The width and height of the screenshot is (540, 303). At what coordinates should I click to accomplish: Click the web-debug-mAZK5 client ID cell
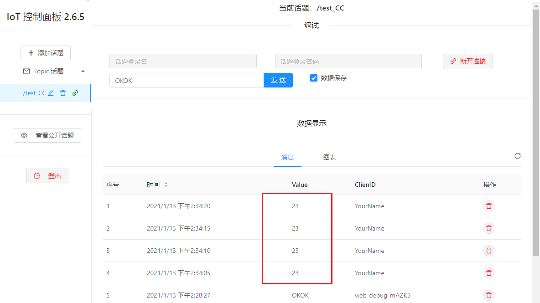pos(382,295)
